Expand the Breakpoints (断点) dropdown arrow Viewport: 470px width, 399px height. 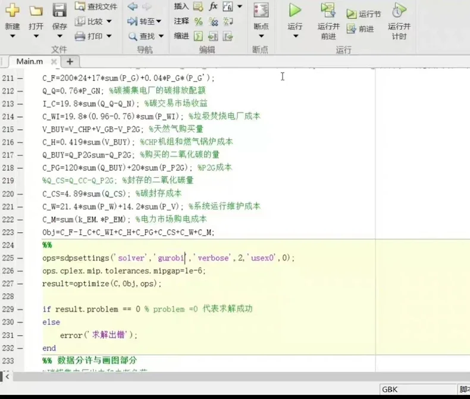point(261,36)
